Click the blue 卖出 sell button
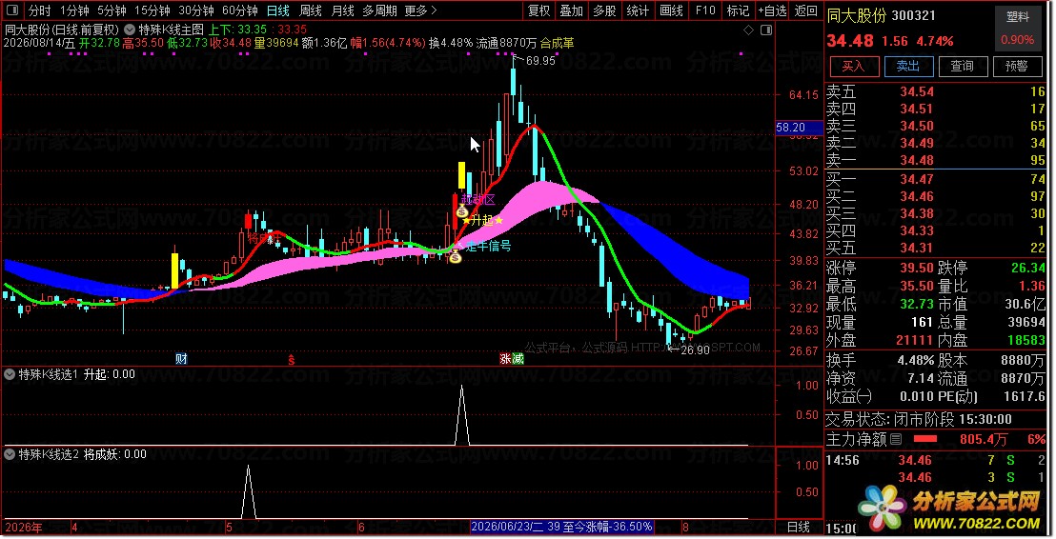Screen dimensions: 1056x539 click(907, 66)
